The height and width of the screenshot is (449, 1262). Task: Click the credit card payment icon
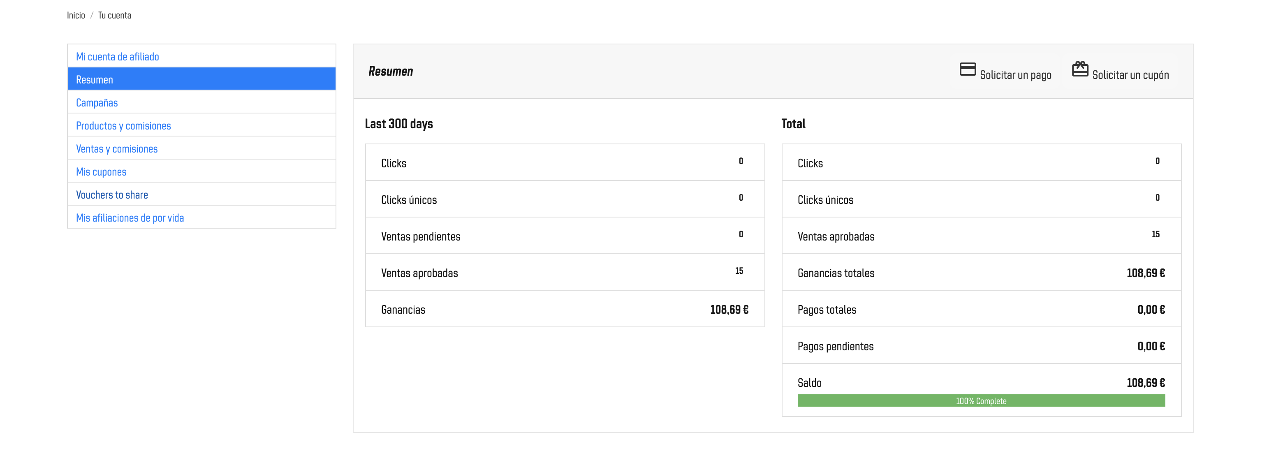pyautogui.click(x=967, y=69)
